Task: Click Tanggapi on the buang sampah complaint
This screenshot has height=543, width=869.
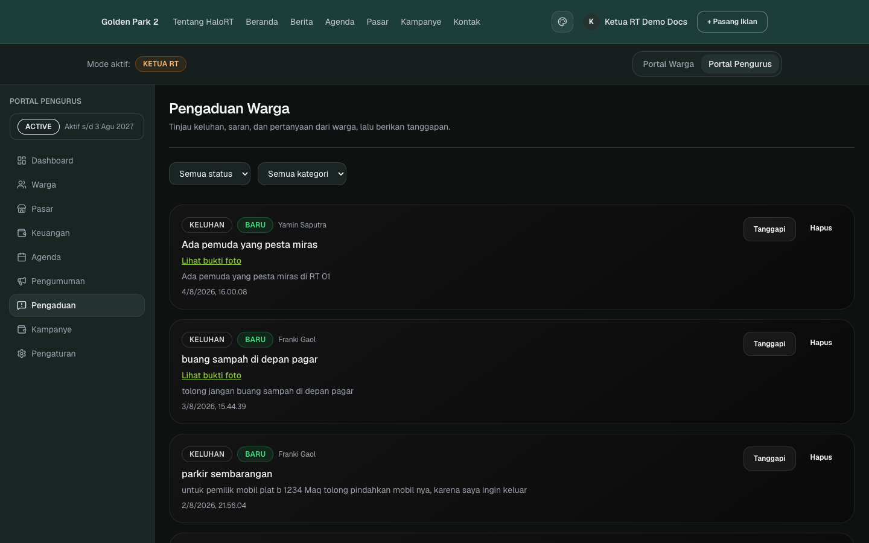Action: coord(769,344)
